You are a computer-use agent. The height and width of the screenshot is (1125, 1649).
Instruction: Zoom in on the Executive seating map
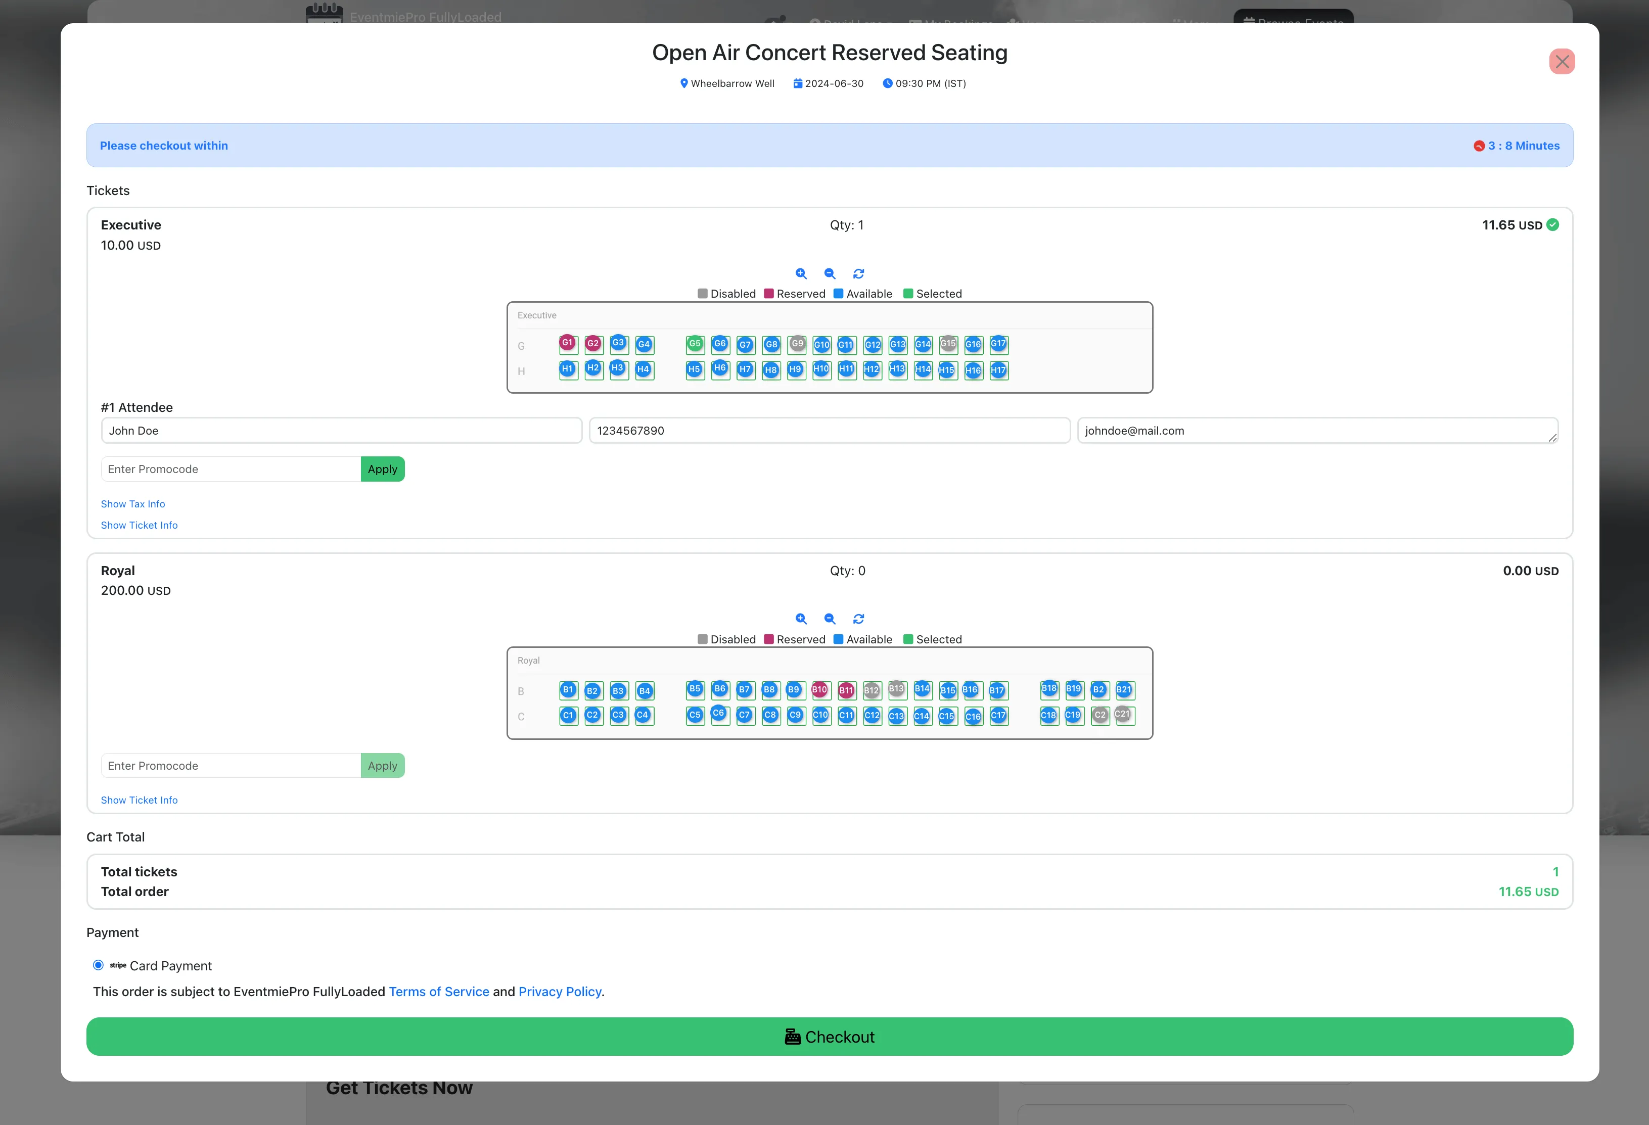pyautogui.click(x=801, y=273)
